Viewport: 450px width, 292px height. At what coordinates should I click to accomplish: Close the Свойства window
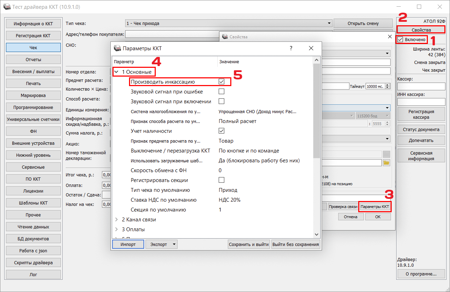(390, 37)
